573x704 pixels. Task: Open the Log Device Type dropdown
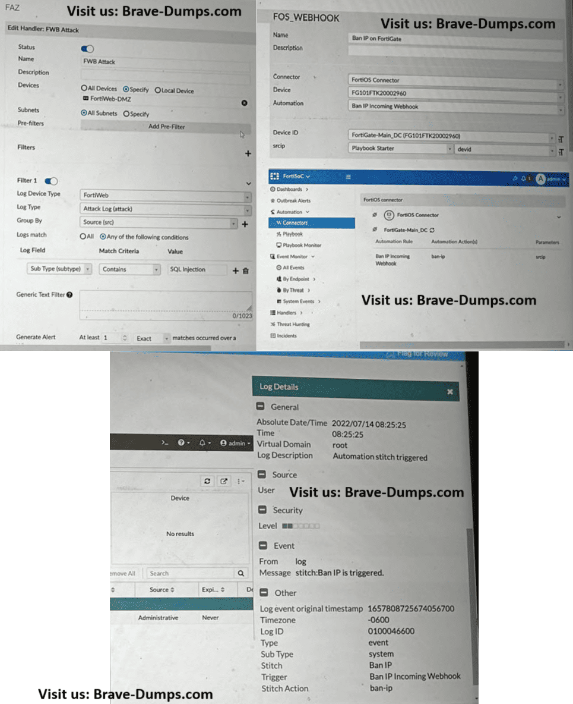[165, 195]
